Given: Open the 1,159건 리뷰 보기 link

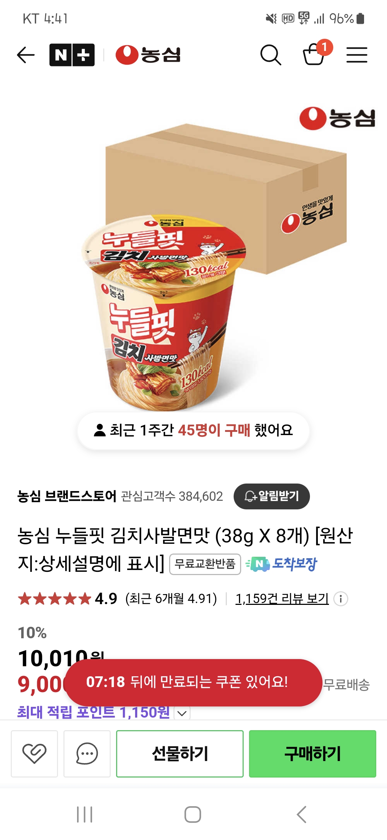Looking at the screenshot, I should (282, 598).
